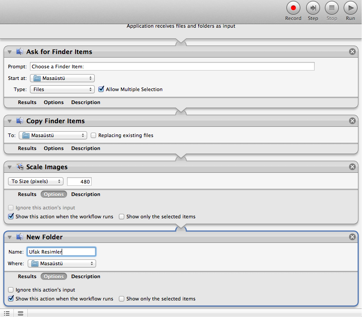The height and width of the screenshot is (317, 362).
Task: Open Results tab in Scale Images action
Action: pyautogui.click(x=27, y=194)
